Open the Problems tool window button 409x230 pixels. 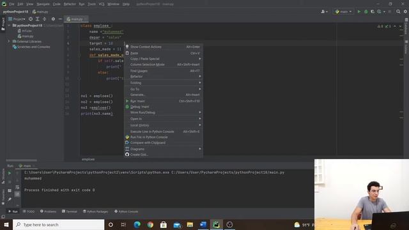pos(49,211)
